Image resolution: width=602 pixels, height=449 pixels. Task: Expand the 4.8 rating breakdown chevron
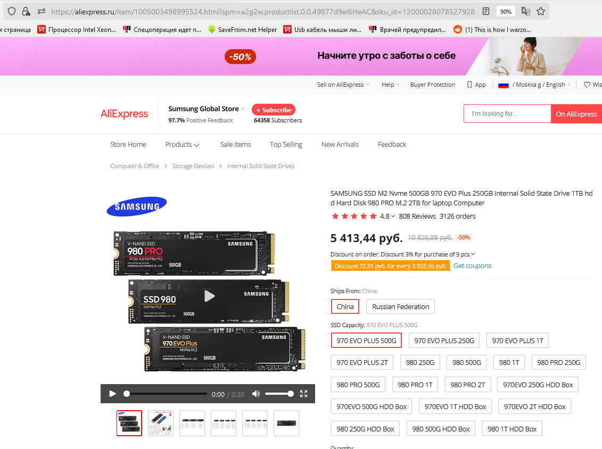pyautogui.click(x=393, y=217)
